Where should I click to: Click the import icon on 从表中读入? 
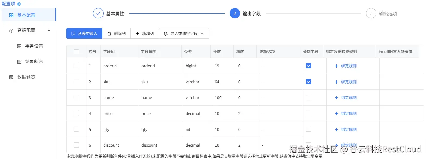coord(73,33)
